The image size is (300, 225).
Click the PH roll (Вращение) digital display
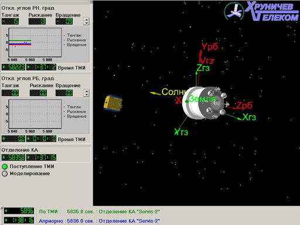coord(64,21)
